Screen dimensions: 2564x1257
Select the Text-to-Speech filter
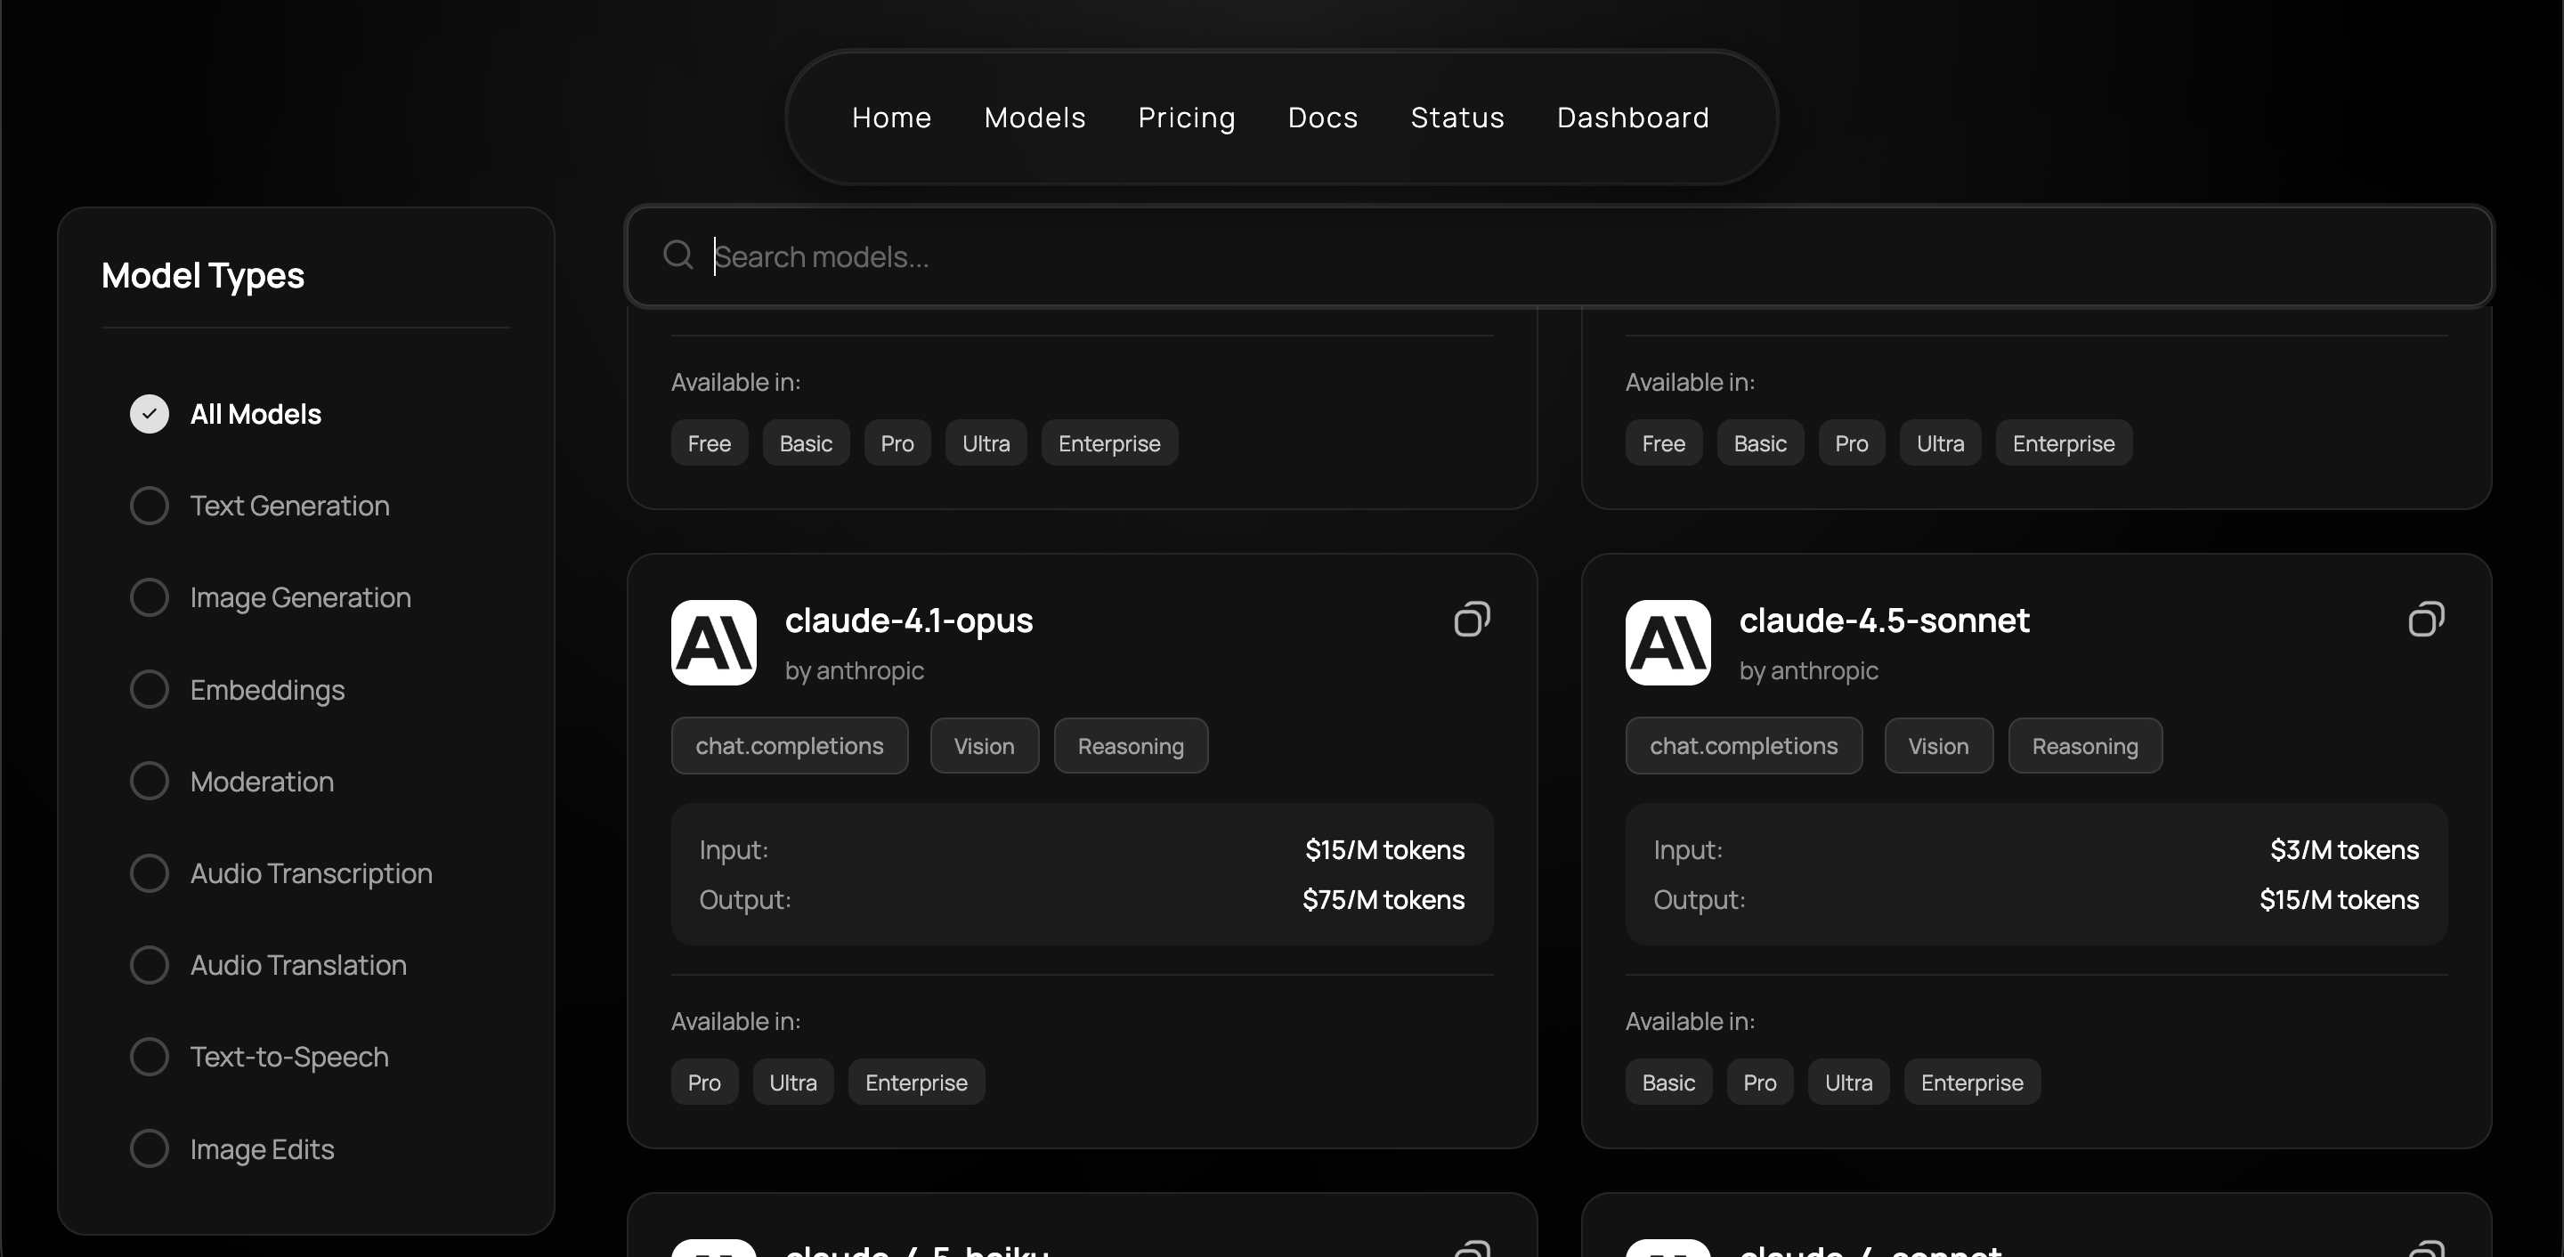pos(150,1057)
